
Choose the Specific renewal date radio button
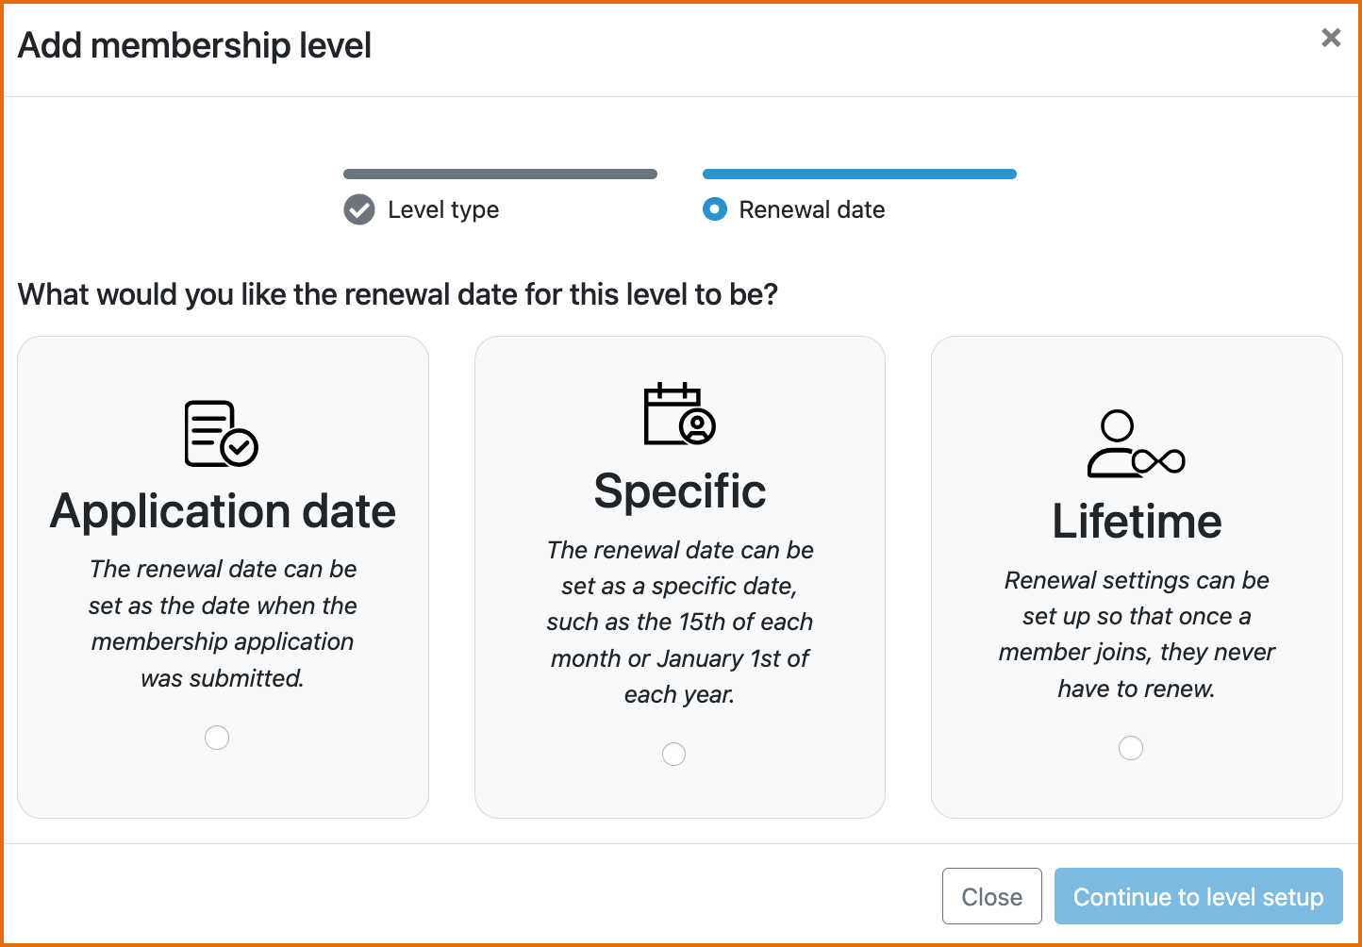(673, 755)
